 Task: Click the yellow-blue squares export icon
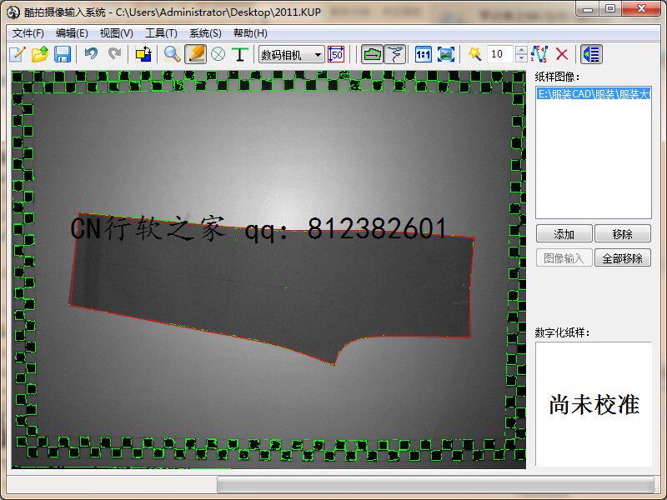click(143, 54)
